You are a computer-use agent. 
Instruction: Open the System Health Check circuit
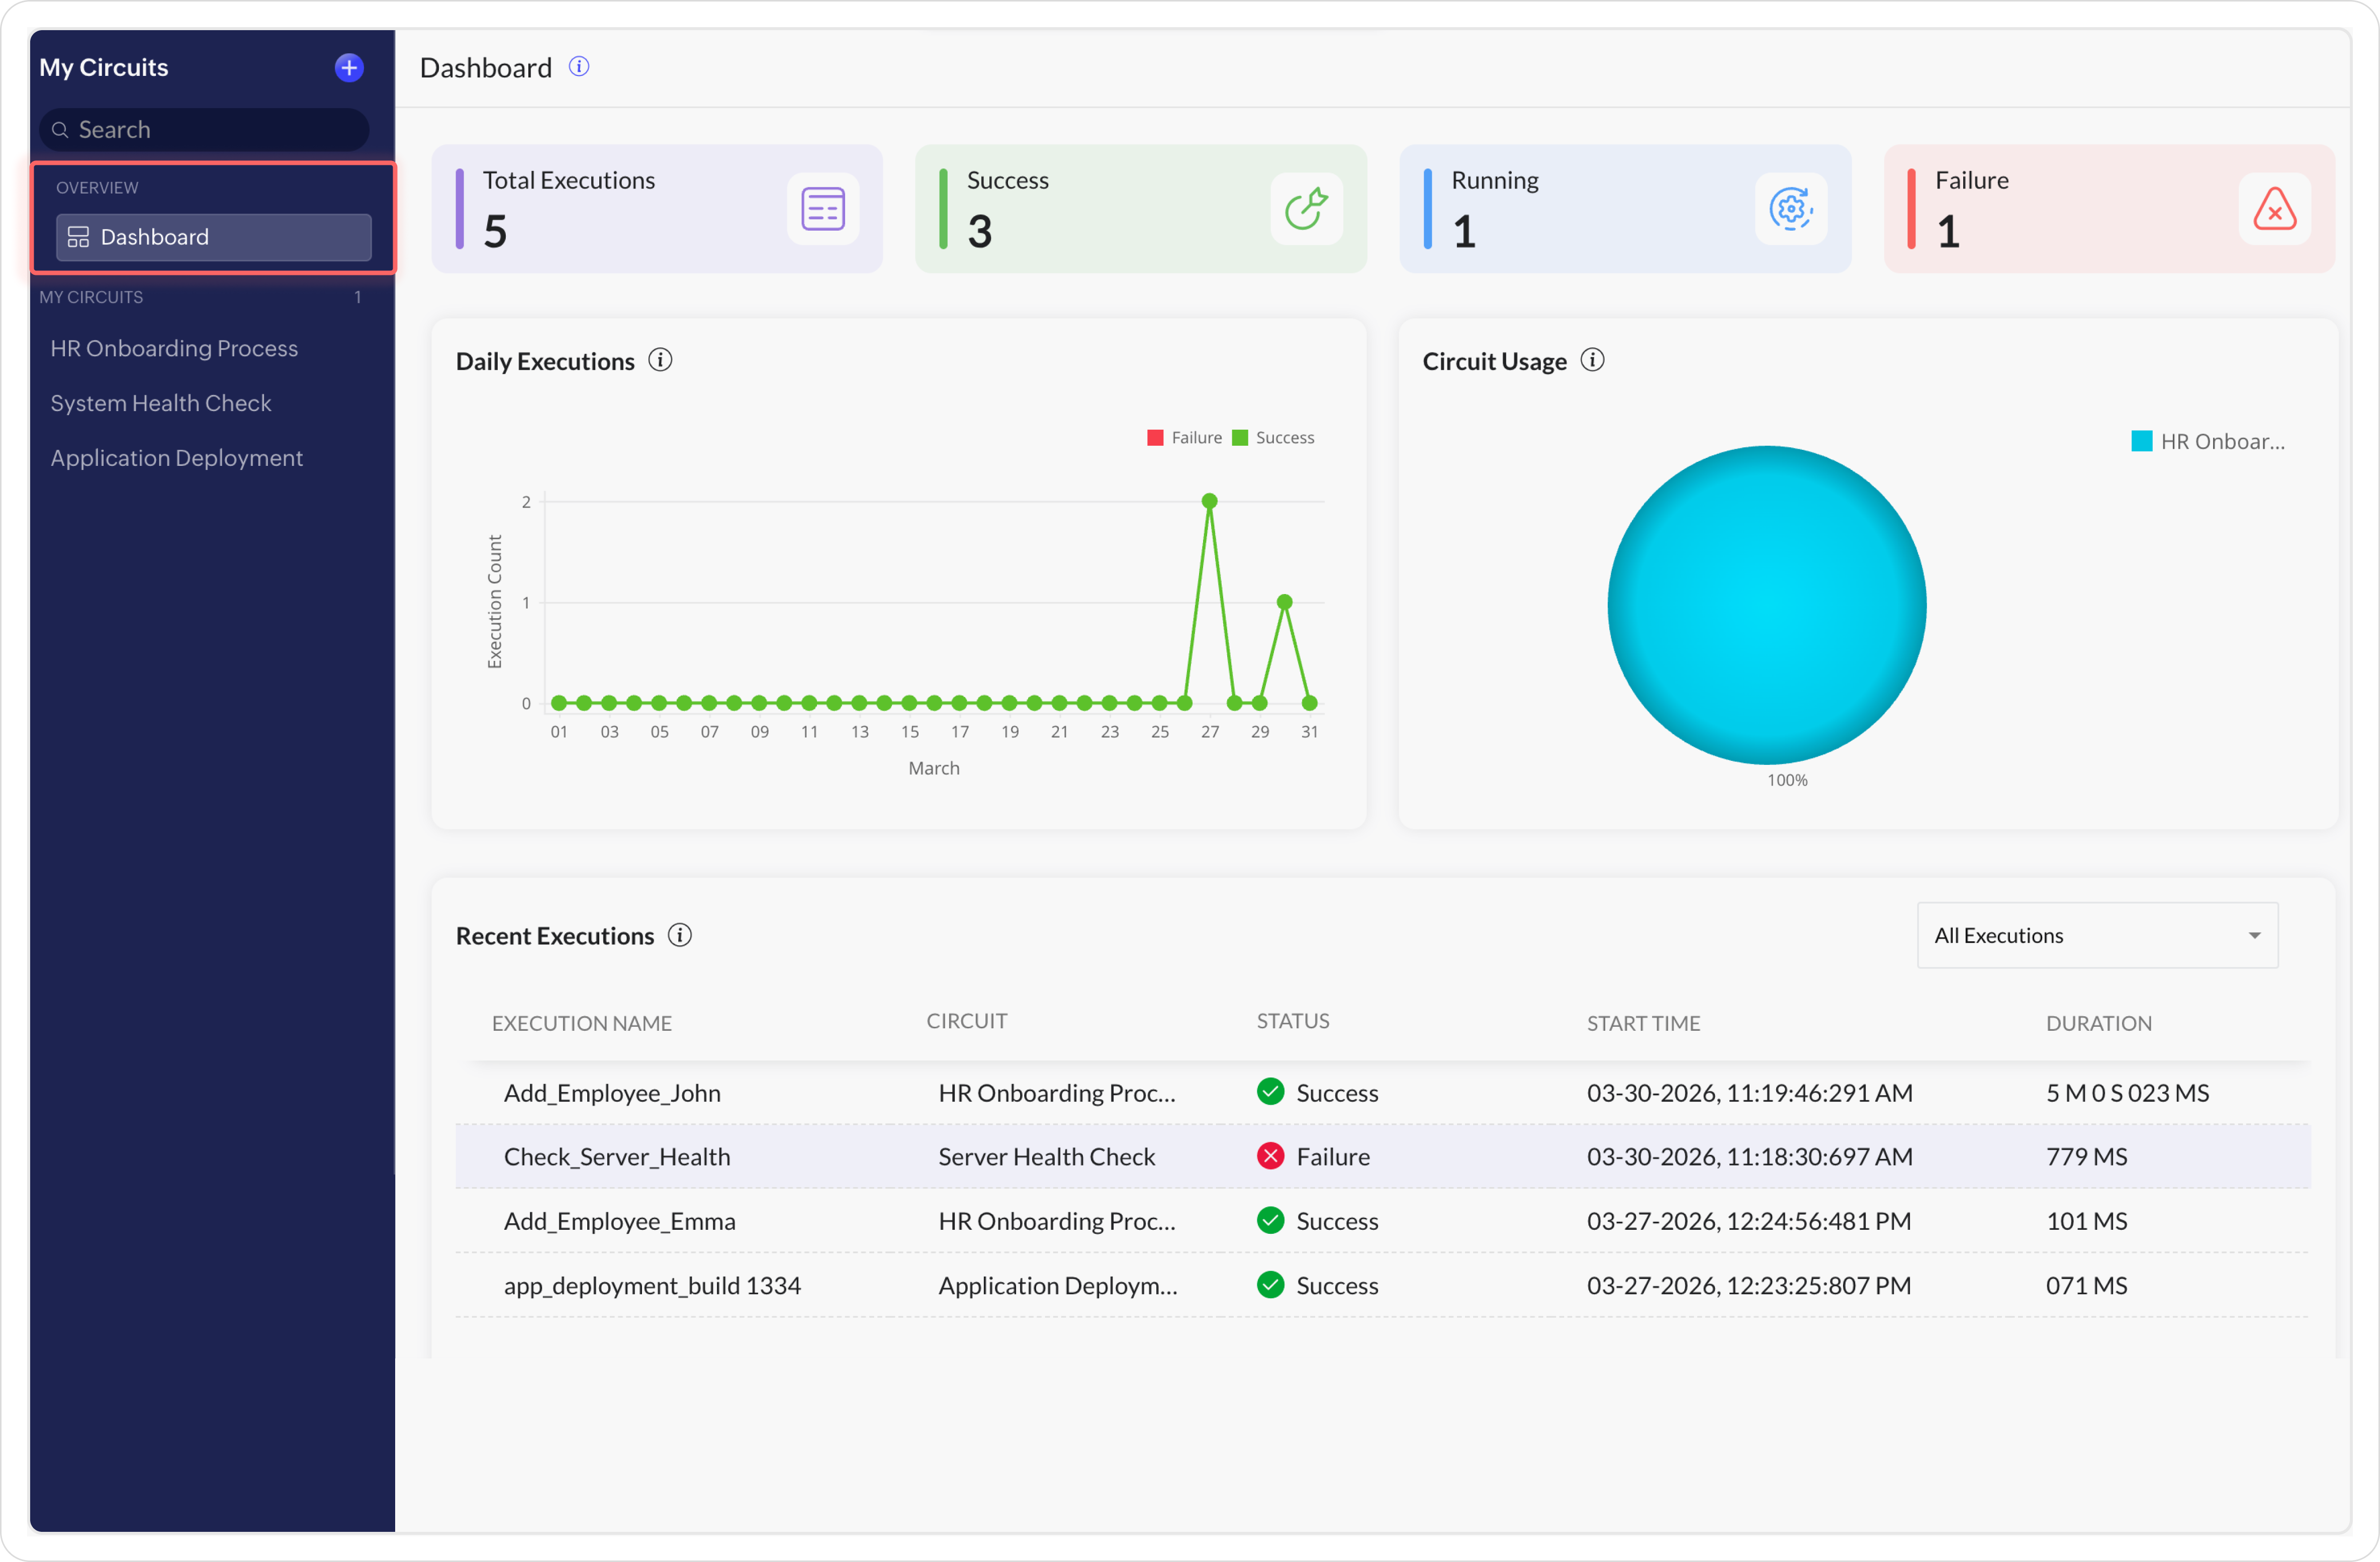[161, 403]
